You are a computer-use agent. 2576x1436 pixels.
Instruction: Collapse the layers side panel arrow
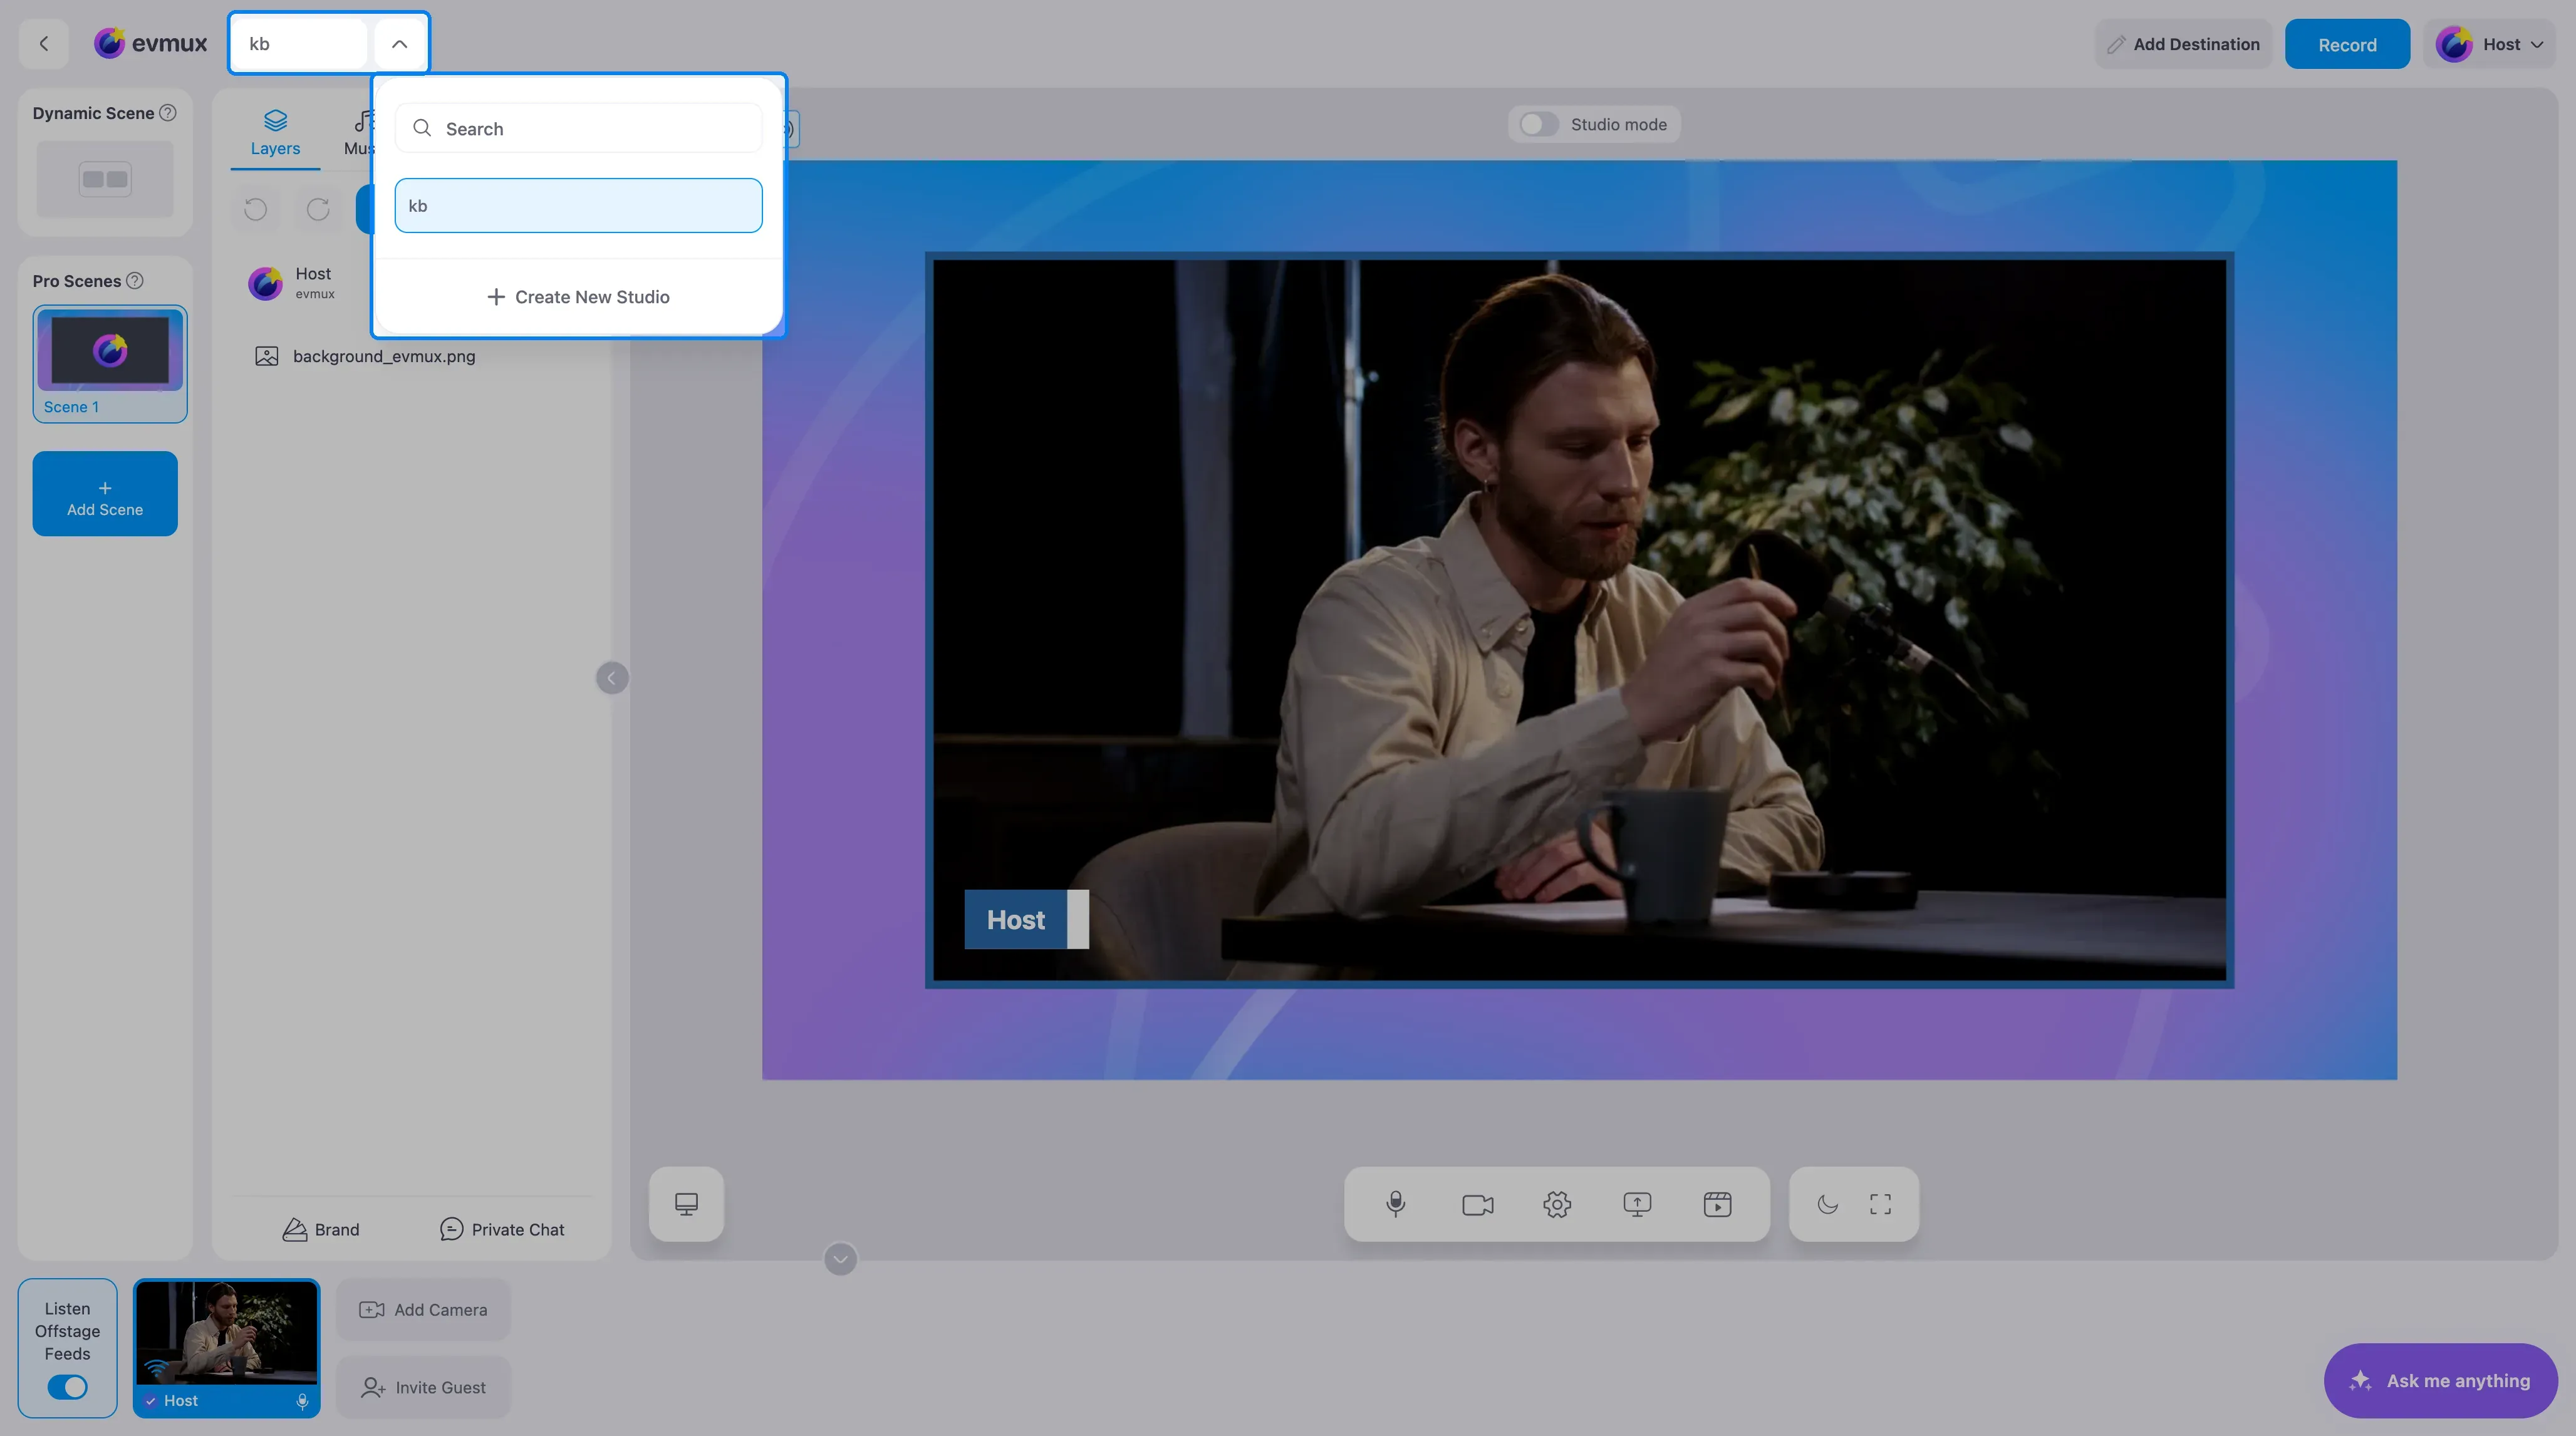(x=612, y=678)
